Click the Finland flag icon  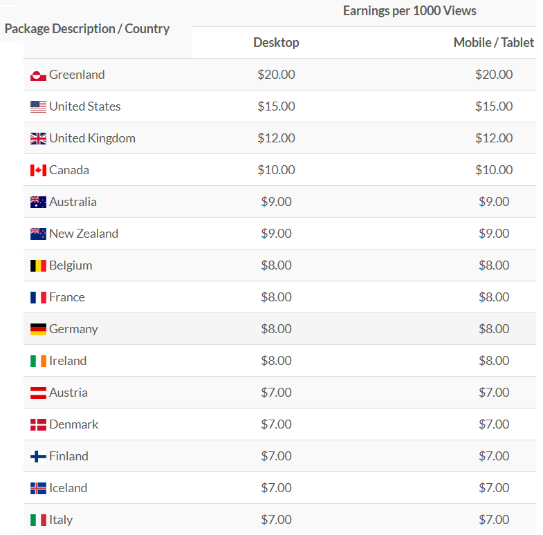(38, 457)
